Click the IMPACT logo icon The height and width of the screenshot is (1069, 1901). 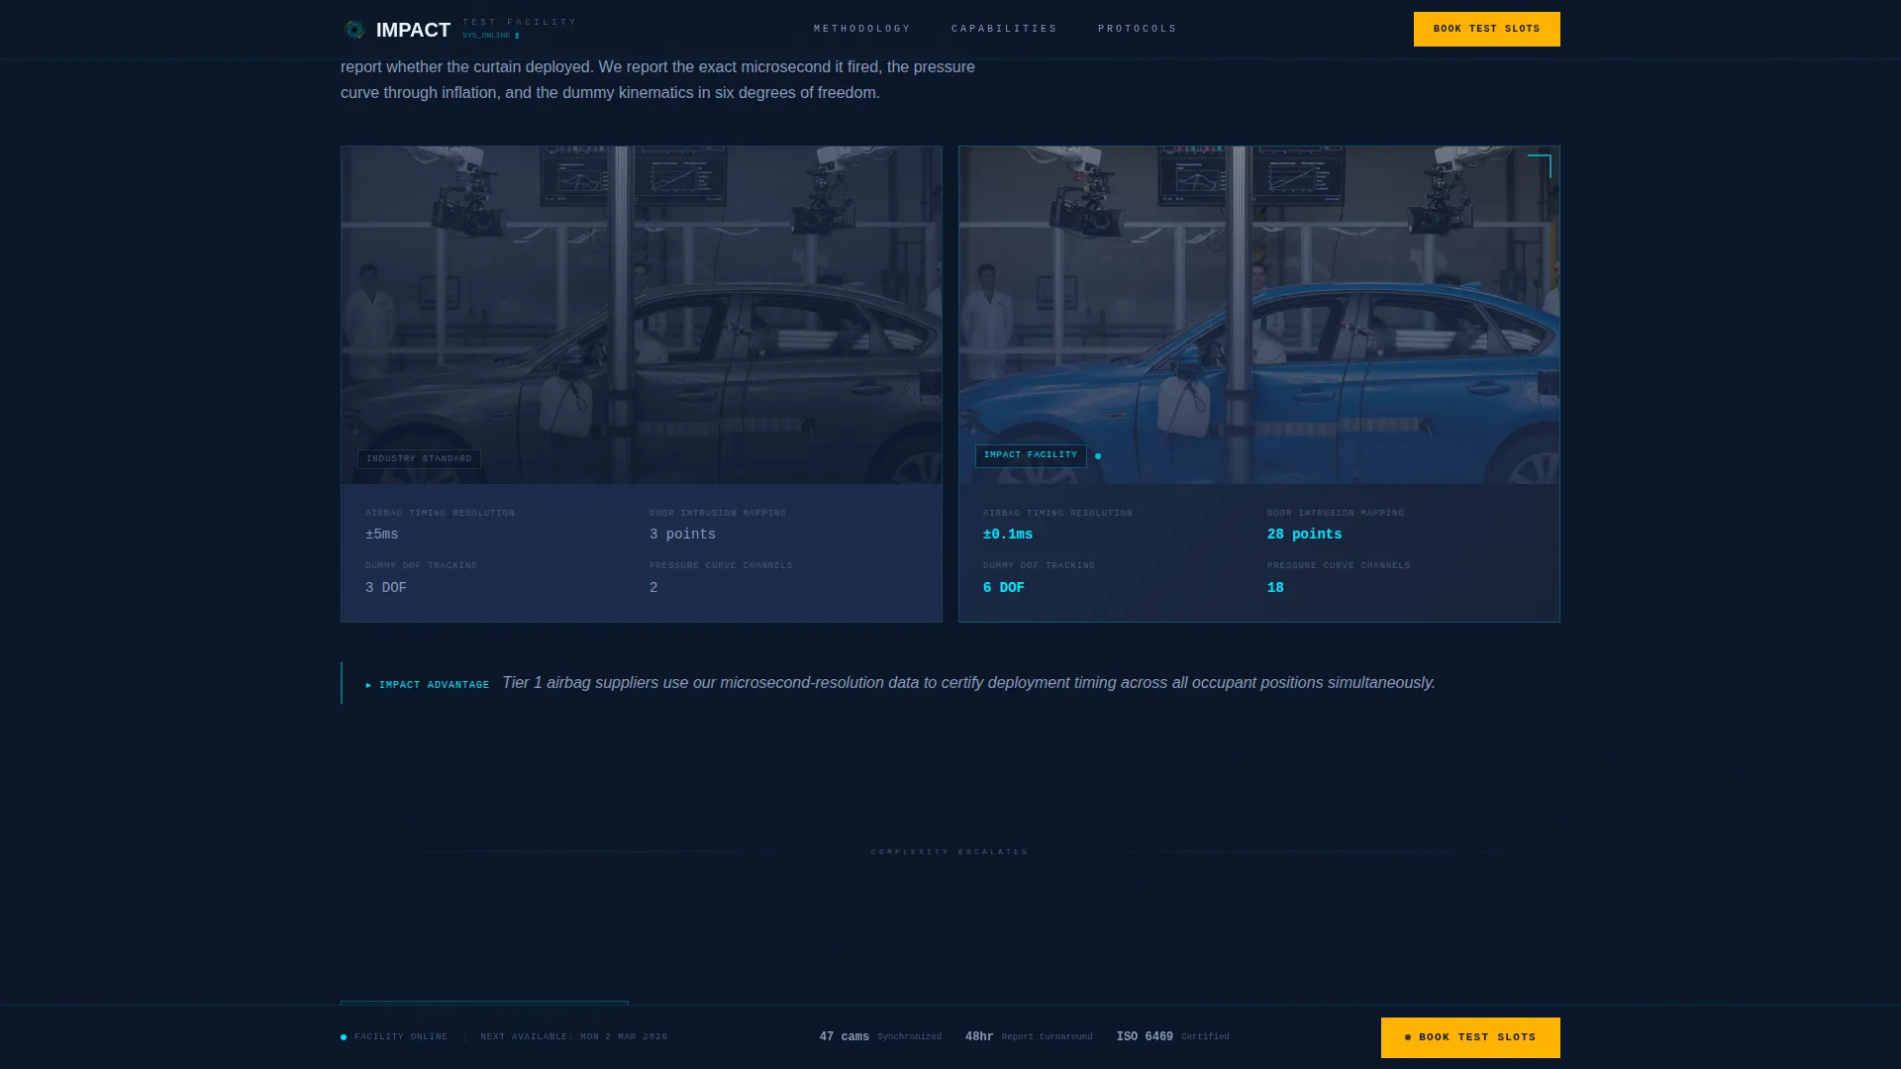tap(353, 30)
